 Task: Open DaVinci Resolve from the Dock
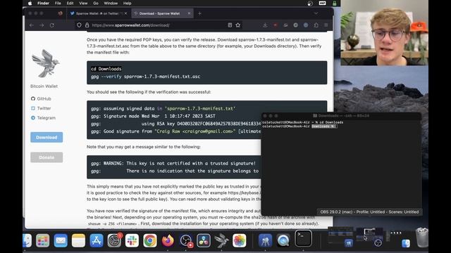tap(204, 240)
